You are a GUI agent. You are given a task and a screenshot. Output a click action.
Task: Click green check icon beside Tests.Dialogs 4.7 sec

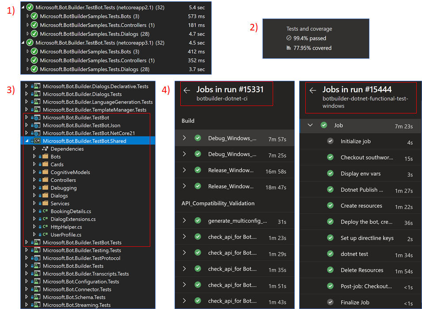[x=34, y=34]
